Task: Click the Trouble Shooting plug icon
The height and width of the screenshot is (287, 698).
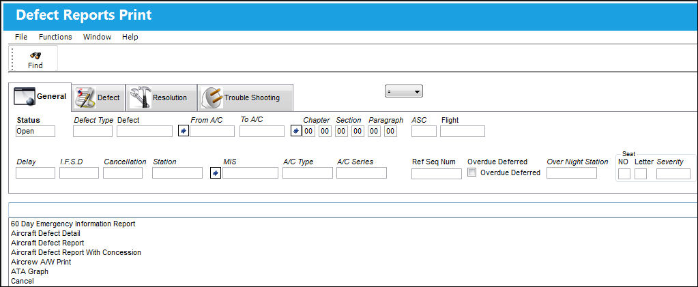Action: click(x=212, y=97)
